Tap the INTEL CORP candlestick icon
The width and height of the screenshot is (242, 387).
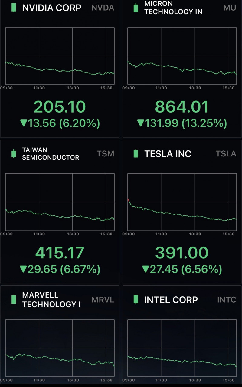[x=136, y=299]
